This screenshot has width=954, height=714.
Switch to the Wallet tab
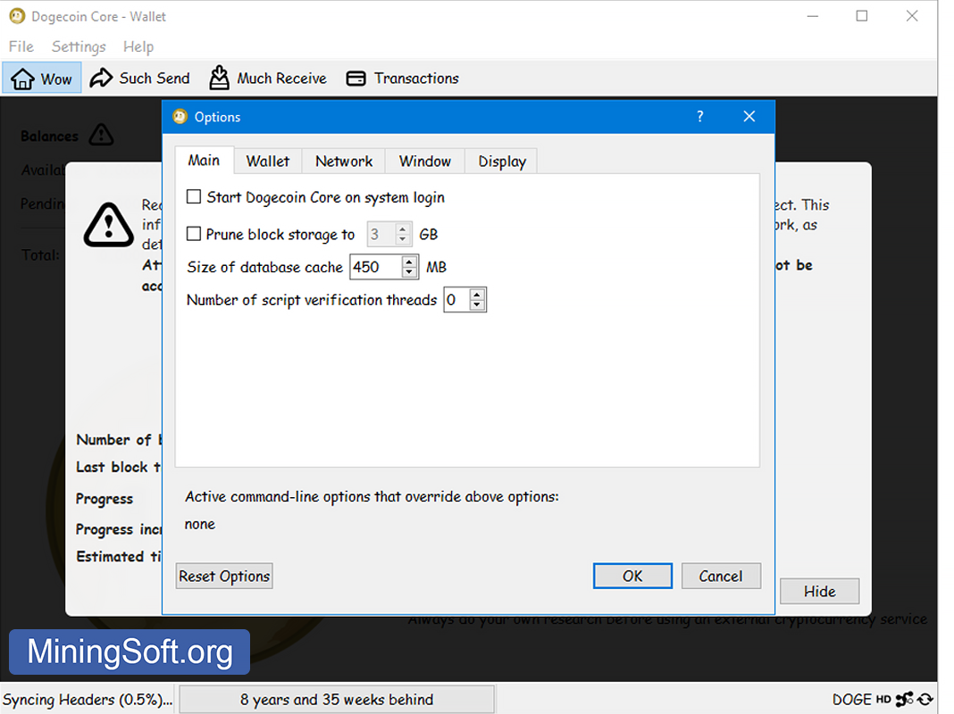[x=268, y=161]
